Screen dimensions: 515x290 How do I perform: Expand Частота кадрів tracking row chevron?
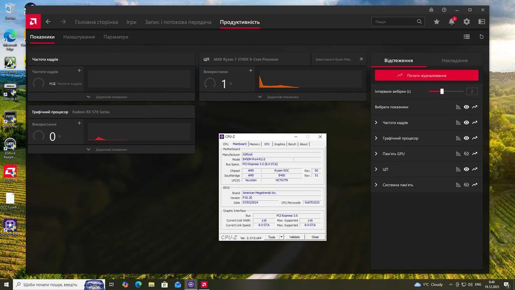[376, 123]
